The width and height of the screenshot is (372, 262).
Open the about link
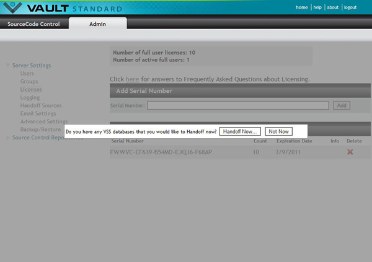pos(333,7)
